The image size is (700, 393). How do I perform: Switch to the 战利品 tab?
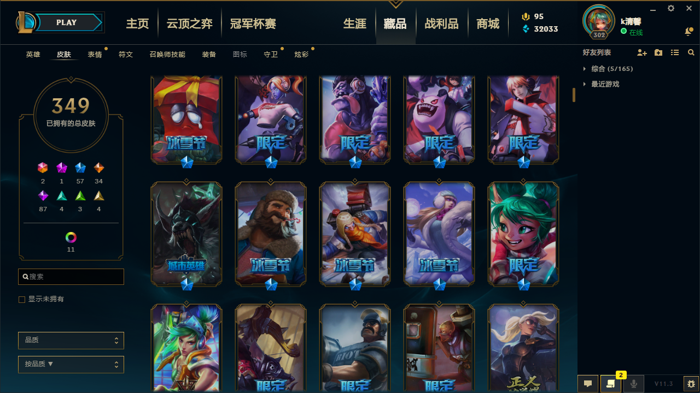(441, 23)
